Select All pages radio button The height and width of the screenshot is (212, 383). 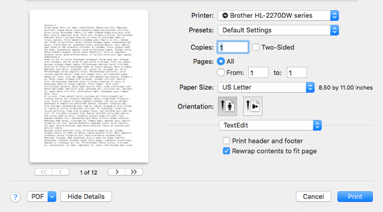coord(221,61)
